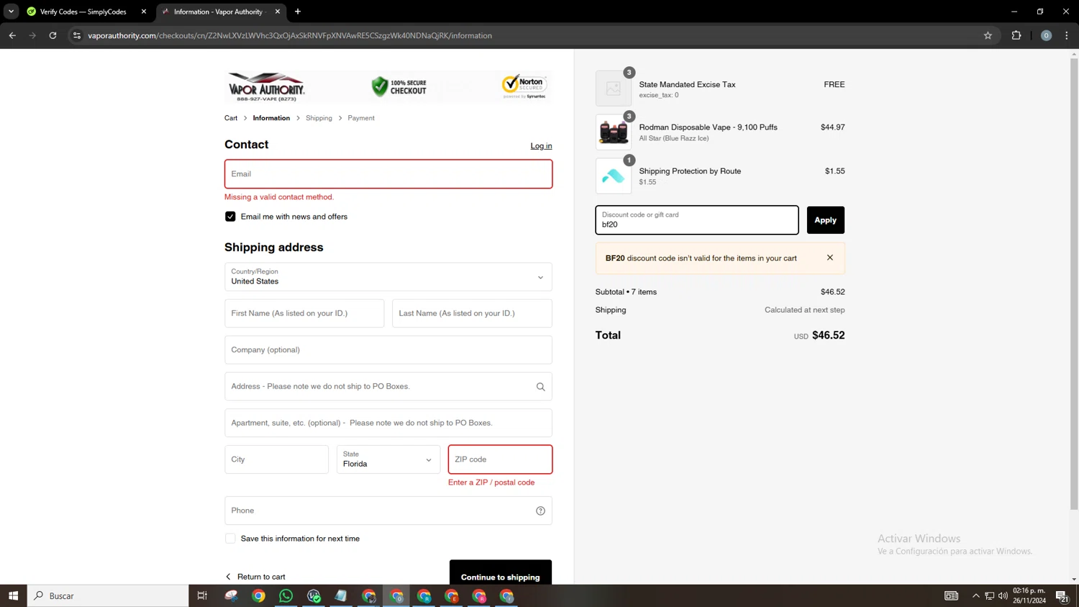This screenshot has width=1079, height=607.
Task: Open the notification center with 21 notifications
Action: [x=1062, y=595]
